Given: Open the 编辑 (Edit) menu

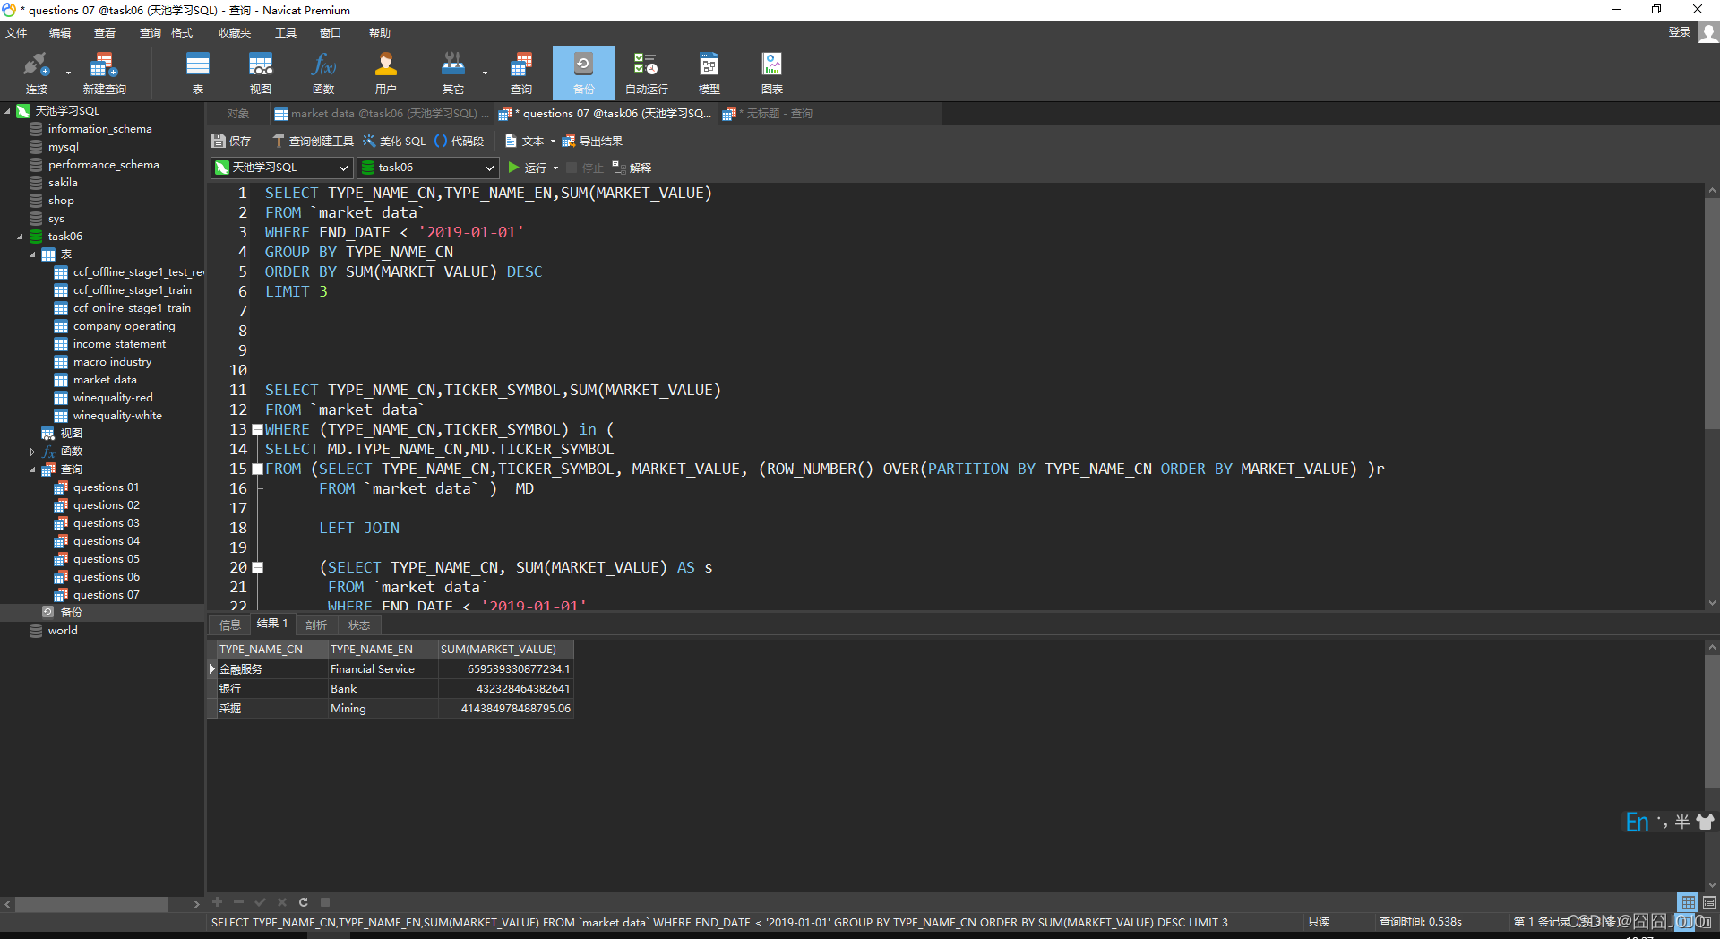Looking at the screenshot, I should pyautogui.click(x=60, y=33).
